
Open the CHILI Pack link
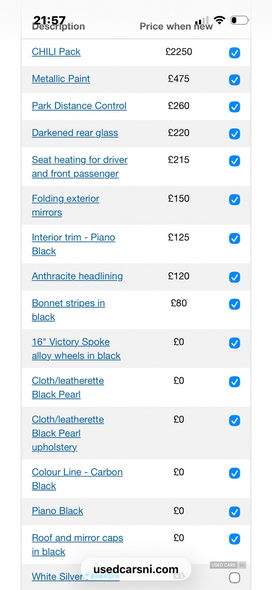pyautogui.click(x=56, y=52)
